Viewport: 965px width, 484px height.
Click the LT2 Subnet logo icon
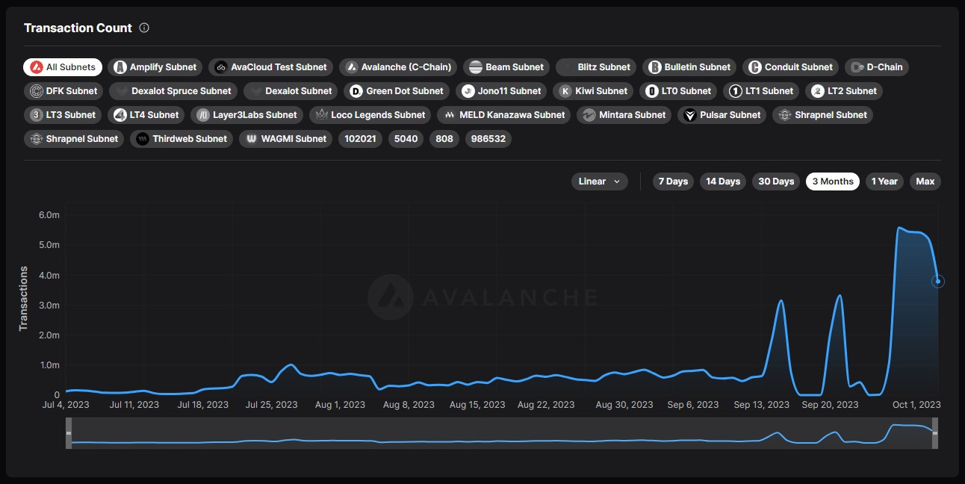(x=818, y=91)
